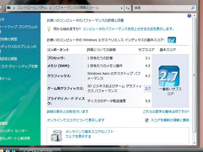Expand the arrow before パフォーマンスの情報とツール breadcrumb
Image resolution: width=203 pixels, height=152 pixels.
click(50, 8)
